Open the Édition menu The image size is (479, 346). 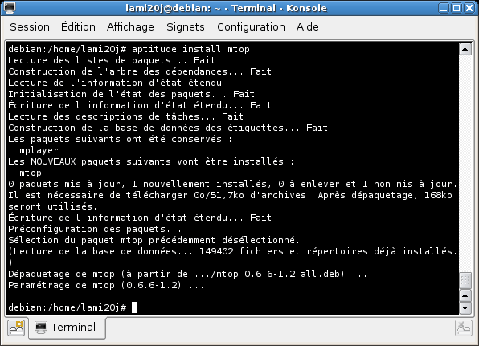tap(78, 26)
